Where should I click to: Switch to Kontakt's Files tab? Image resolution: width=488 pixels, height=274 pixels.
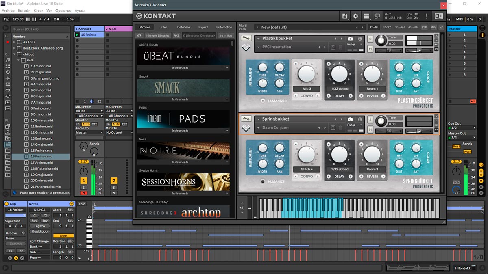164,27
